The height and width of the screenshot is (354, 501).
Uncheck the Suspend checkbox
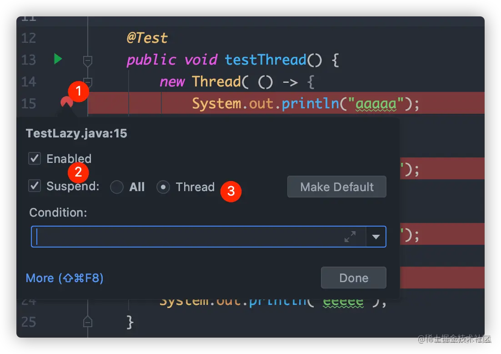(x=35, y=186)
